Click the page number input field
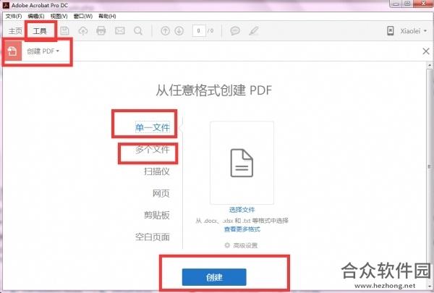This screenshot has height=293, width=434. [199, 30]
